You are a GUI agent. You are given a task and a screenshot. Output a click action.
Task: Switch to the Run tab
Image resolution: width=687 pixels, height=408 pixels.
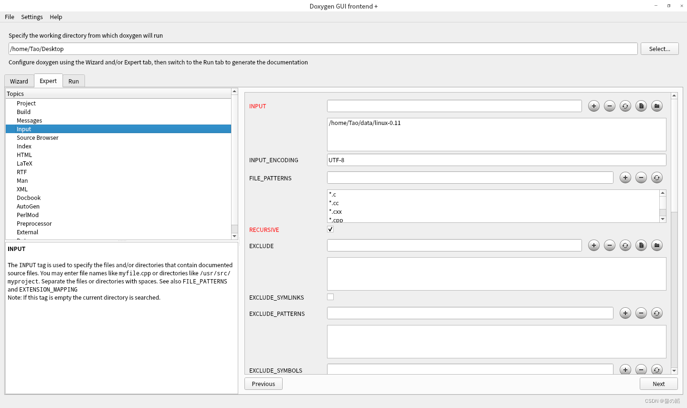pyautogui.click(x=74, y=81)
